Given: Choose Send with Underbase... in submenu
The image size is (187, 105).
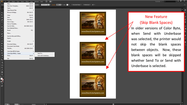Looking at the screenshot, I should 45,56.
